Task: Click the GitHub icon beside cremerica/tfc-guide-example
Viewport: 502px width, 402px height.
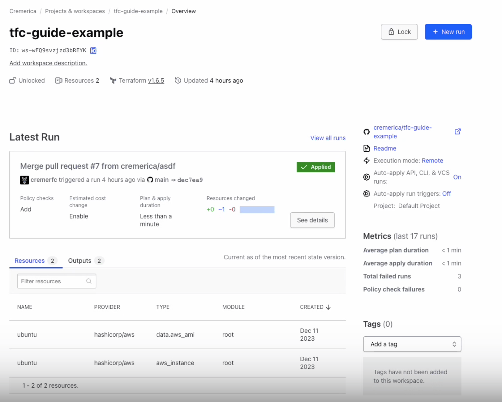Action: (x=366, y=132)
